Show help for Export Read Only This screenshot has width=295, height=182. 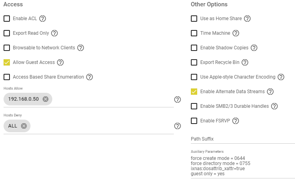coord(54,33)
